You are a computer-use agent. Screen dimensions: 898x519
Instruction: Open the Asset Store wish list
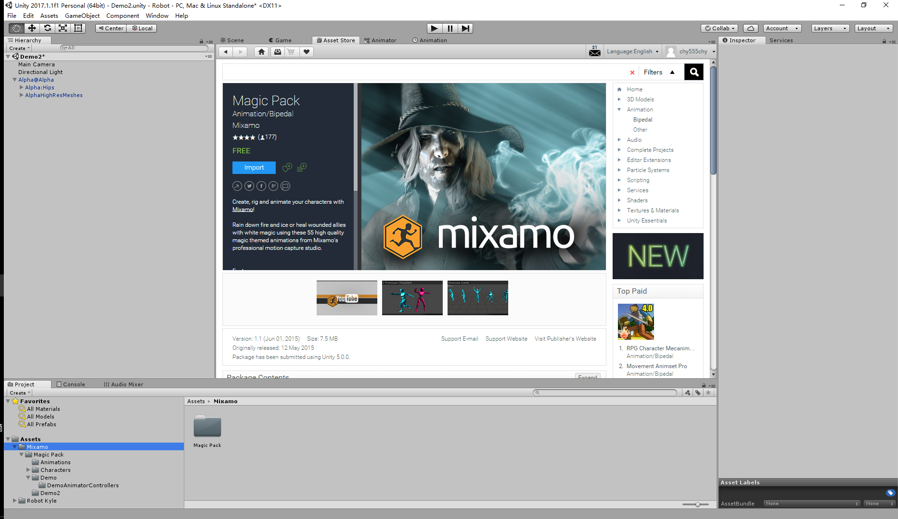(x=307, y=52)
